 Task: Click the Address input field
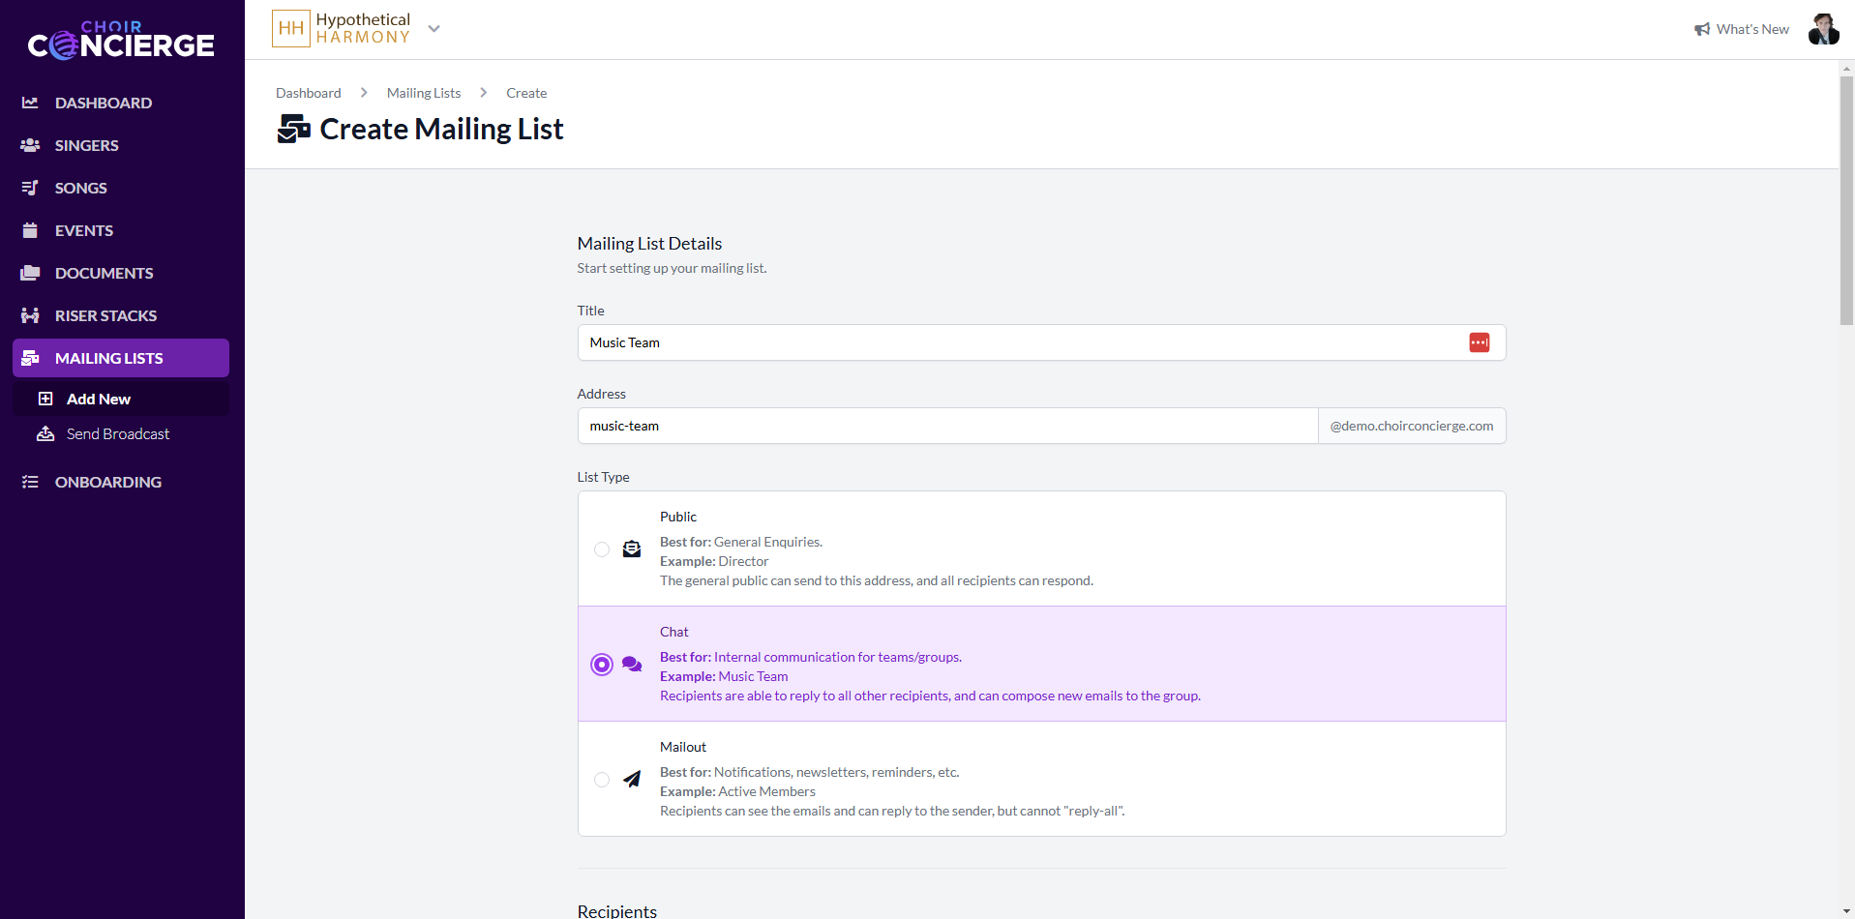tap(947, 426)
